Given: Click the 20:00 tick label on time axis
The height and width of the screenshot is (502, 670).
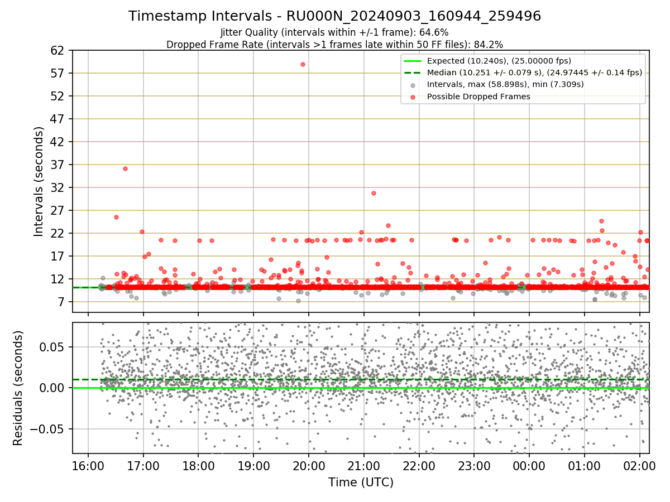Looking at the screenshot, I should 309,466.
